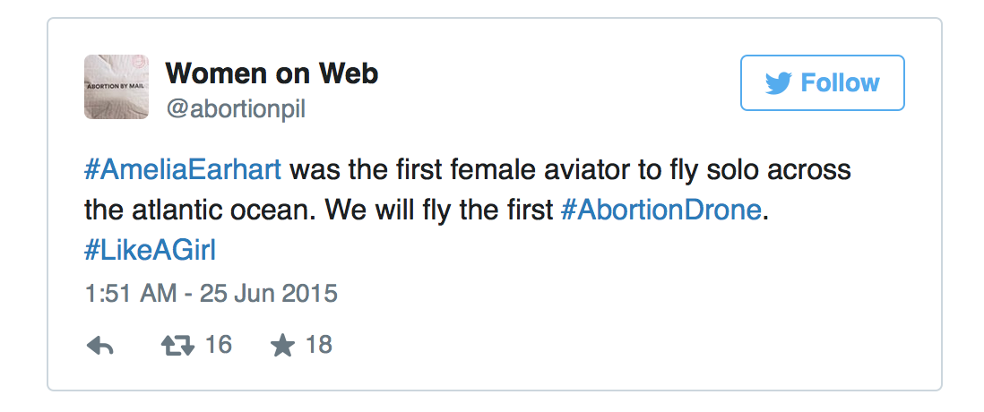Open the #LikeAGirl hashtag
Image resolution: width=984 pixels, height=412 pixels.
pos(150,250)
